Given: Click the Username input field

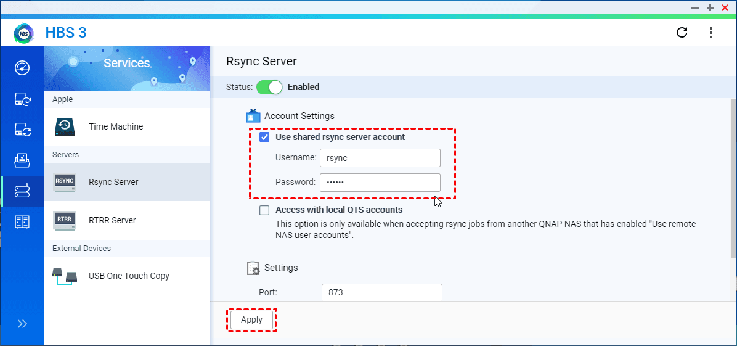Looking at the screenshot, I should [380, 158].
